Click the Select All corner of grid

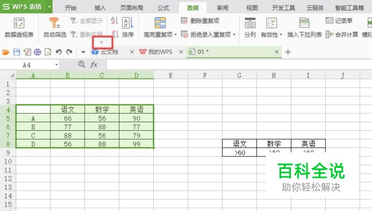(x=8, y=75)
